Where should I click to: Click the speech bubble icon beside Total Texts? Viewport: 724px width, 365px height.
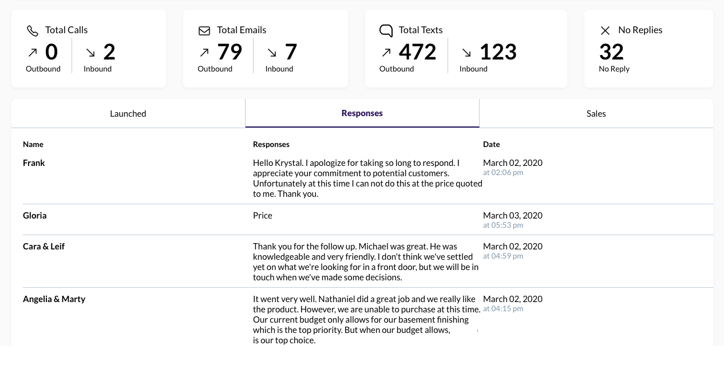pyautogui.click(x=386, y=30)
